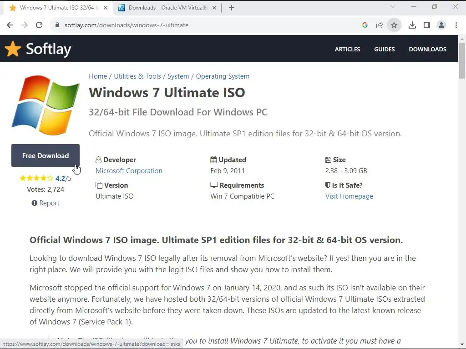The height and width of the screenshot is (349, 466).
Task: Open a new browser tab
Action: 232,8
